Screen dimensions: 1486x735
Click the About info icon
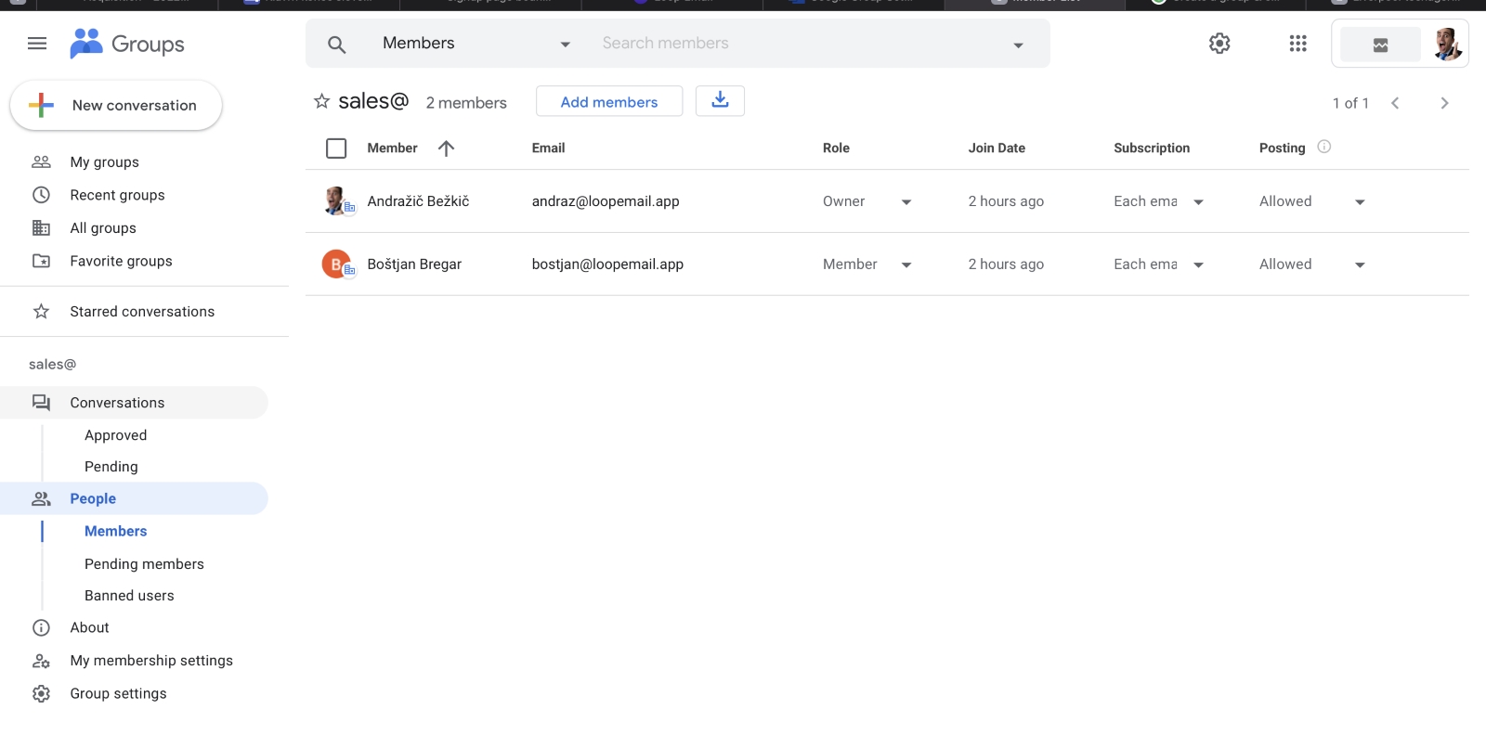[x=41, y=628]
